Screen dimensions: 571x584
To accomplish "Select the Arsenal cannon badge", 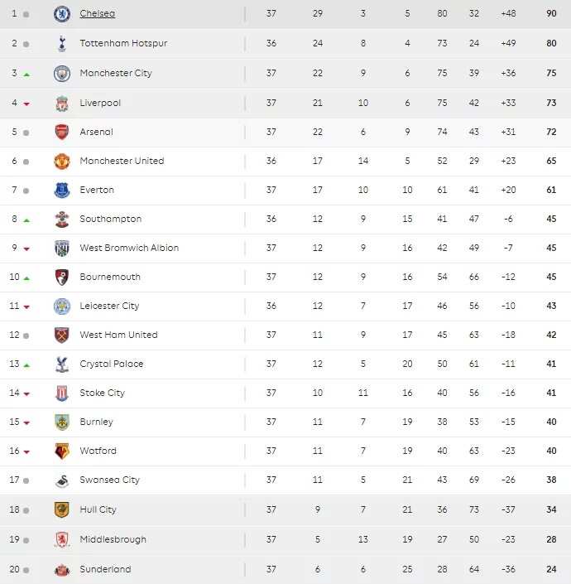I will tap(62, 132).
